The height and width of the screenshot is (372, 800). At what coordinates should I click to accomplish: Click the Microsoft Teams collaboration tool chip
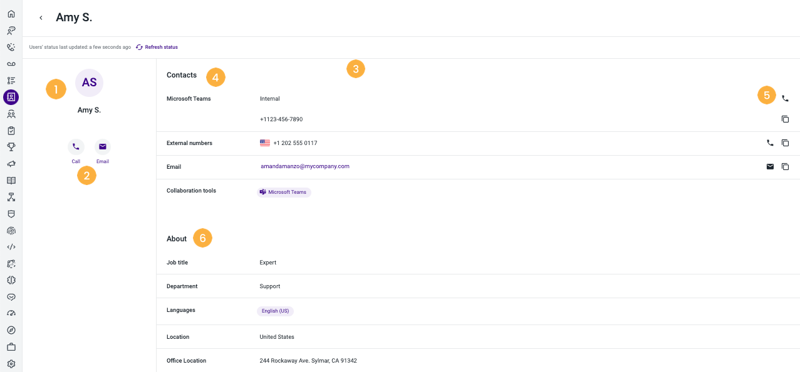[284, 192]
